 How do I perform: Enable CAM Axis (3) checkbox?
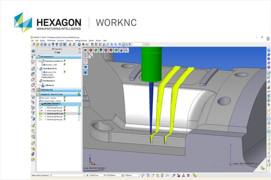tap(40, 85)
